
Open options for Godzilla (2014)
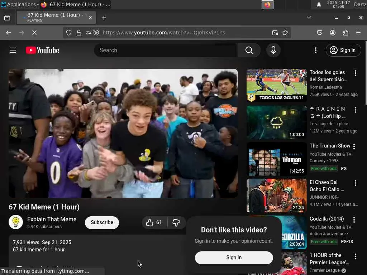tap(354, 219)
